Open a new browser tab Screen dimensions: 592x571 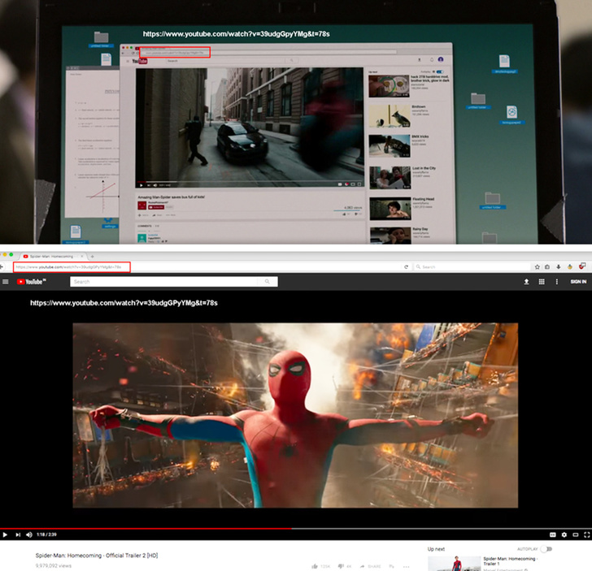click(x=92, y=256)
